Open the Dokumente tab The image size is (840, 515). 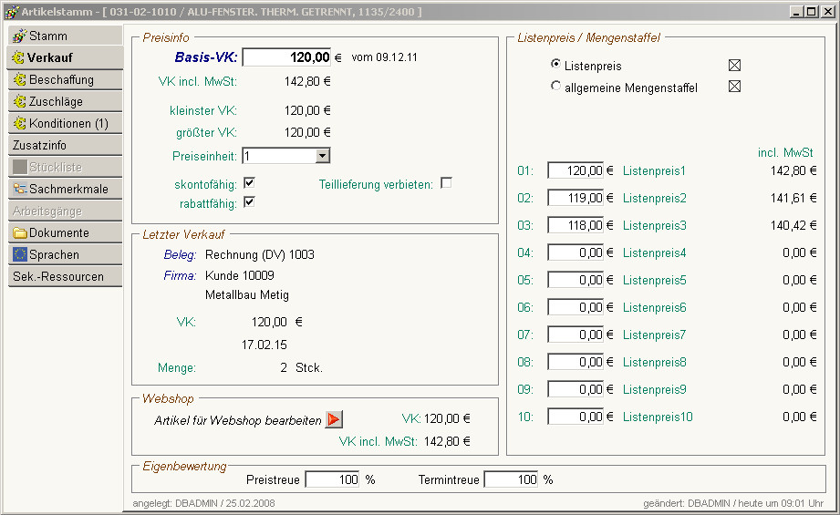[x=66, y=233]
